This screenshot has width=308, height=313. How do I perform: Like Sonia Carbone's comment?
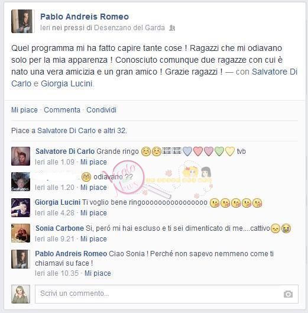tap(93, 239)
